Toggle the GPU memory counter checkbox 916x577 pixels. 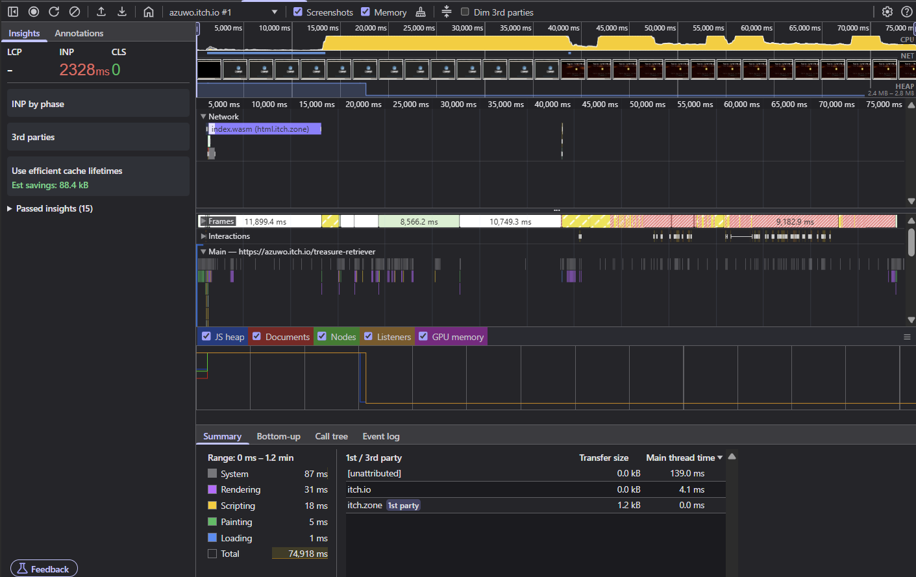coord(423,336)
